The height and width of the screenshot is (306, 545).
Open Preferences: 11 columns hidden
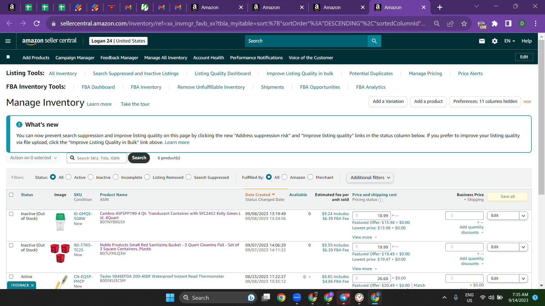click(x=485, y=101)
